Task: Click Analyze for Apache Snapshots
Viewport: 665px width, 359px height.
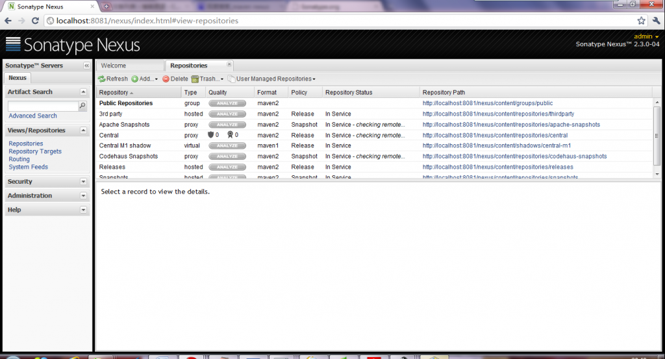Action: pos(227,125)
